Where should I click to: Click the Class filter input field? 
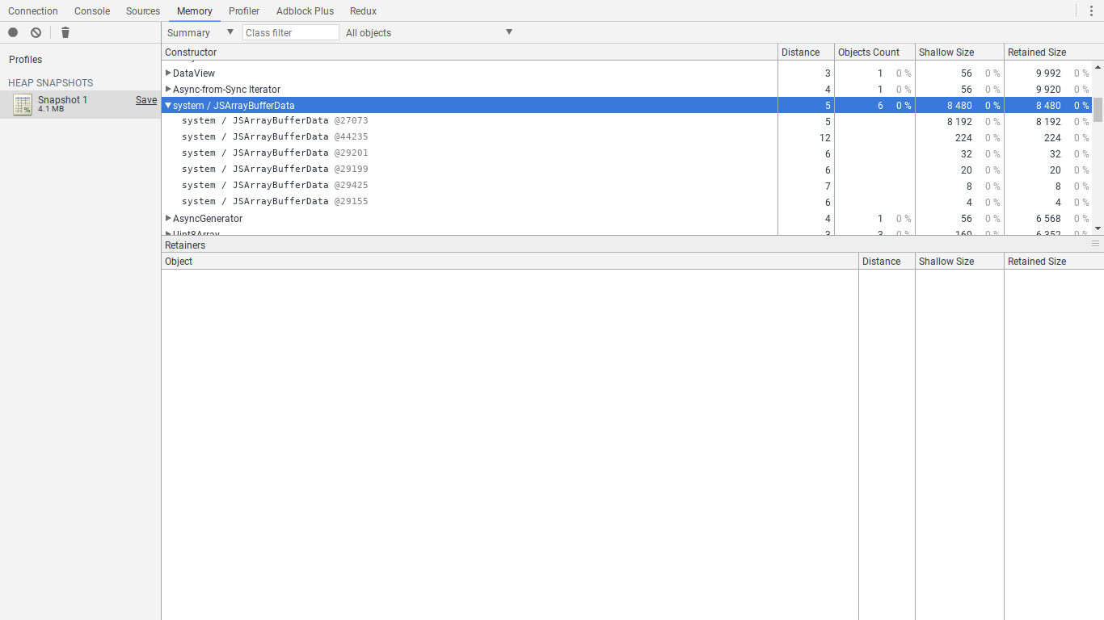coord(291,32)
